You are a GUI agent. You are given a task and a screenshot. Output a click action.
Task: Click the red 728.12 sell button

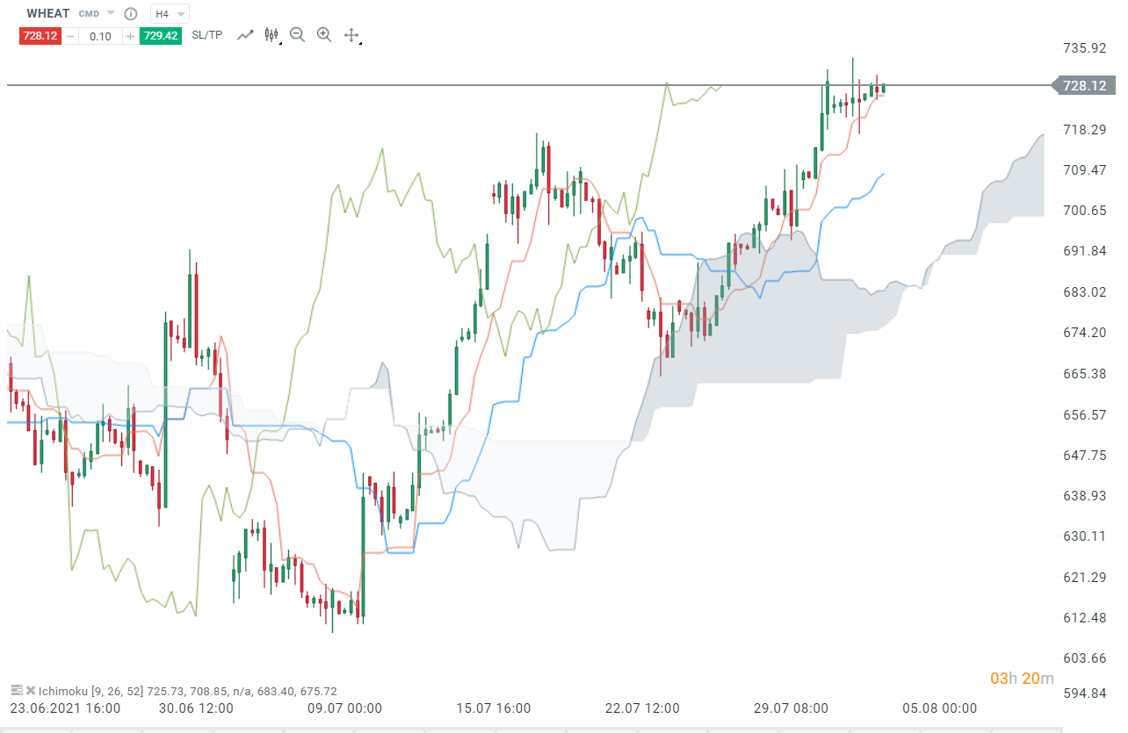pos(40,36)
